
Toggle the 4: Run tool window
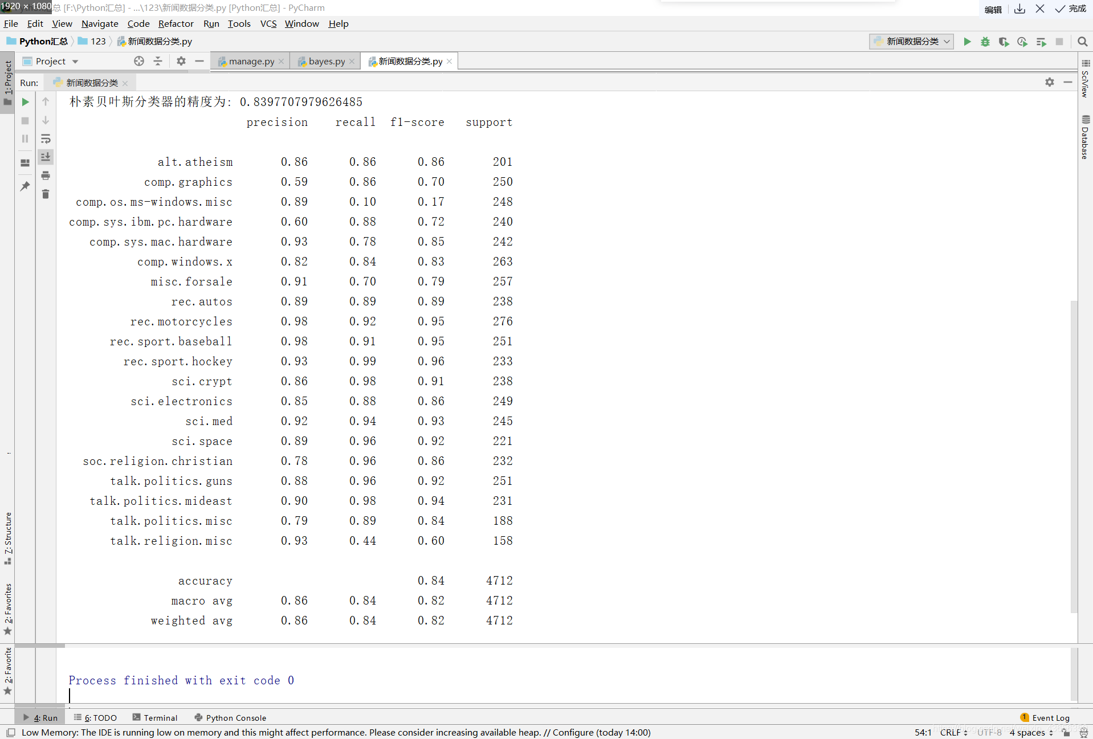[40, 718]
